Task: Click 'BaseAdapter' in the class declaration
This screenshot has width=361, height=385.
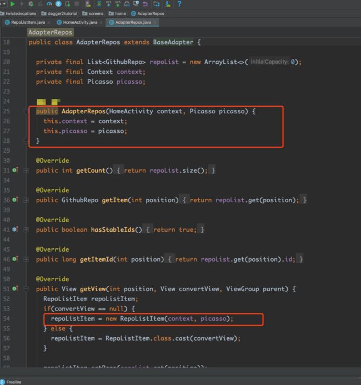Action: click(x=173, y=42)
